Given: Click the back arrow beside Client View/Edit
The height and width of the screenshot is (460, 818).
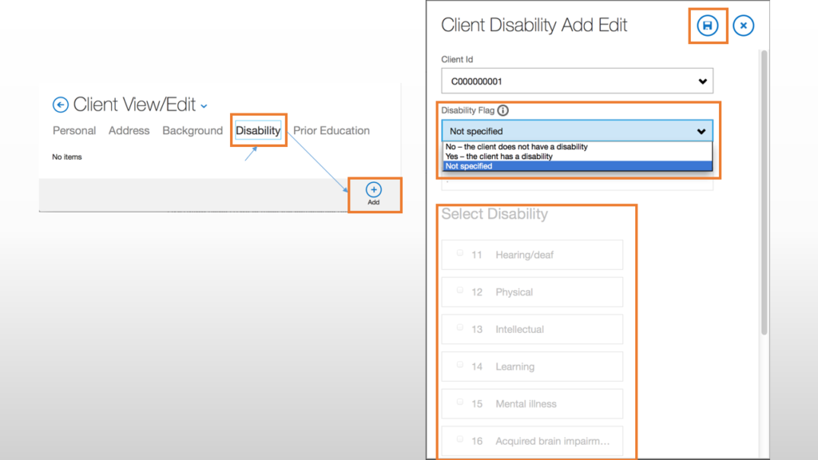Looking at the screenshot, I should tap(61, 105).
